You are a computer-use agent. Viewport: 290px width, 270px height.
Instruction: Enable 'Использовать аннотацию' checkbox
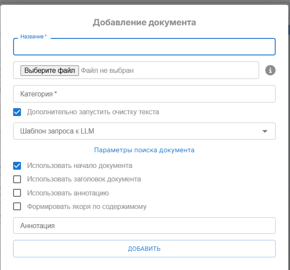[17, 193]
